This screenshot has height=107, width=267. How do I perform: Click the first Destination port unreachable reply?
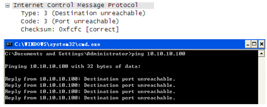(130, 79)
